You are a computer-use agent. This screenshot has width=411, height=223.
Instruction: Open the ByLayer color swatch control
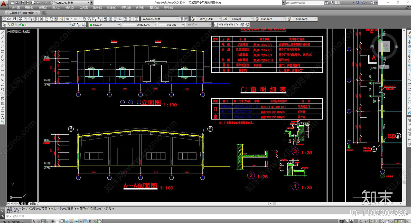click(104, 25)
